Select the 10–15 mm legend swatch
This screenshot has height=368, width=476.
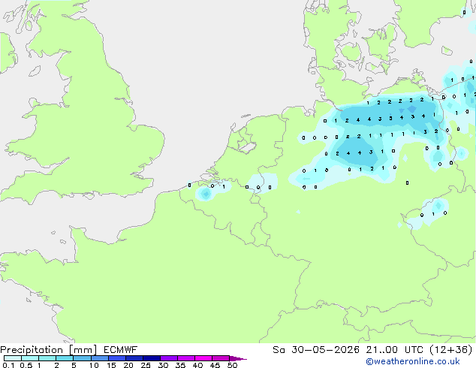(99, 358)
